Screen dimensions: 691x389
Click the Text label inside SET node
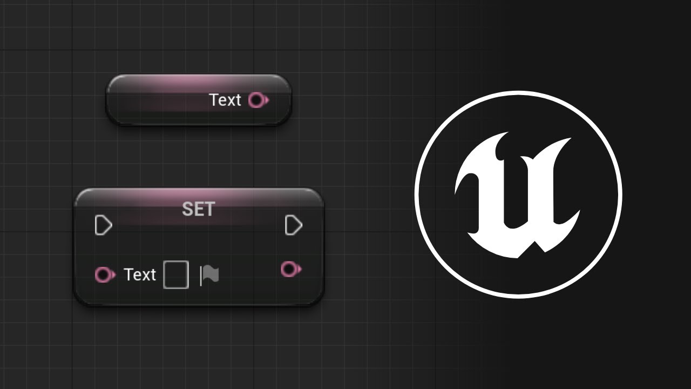(x=140, y=275)
